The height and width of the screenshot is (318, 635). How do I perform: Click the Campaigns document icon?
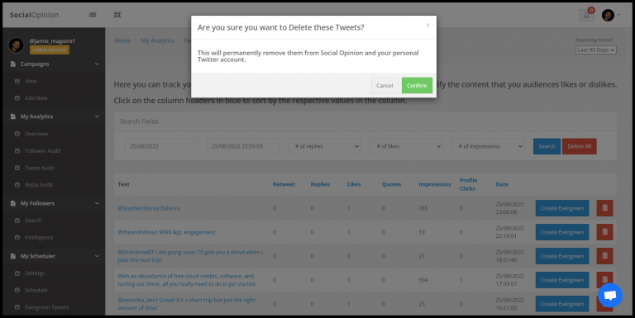(13, 64)
